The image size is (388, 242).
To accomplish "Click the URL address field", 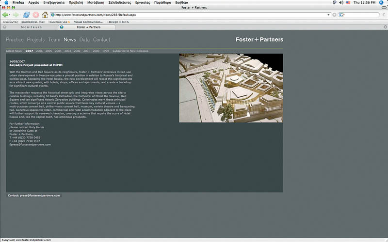I will (x=191, y=15).
